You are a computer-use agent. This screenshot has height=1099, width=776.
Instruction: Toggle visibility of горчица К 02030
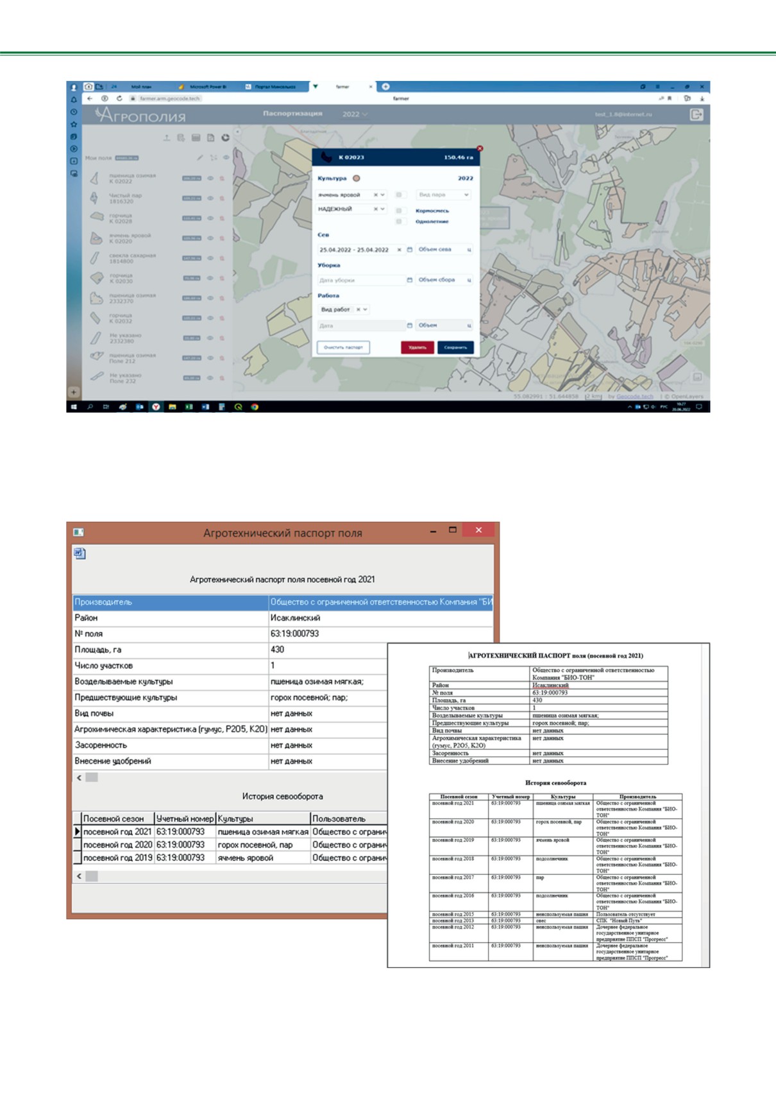coord(210,278)
